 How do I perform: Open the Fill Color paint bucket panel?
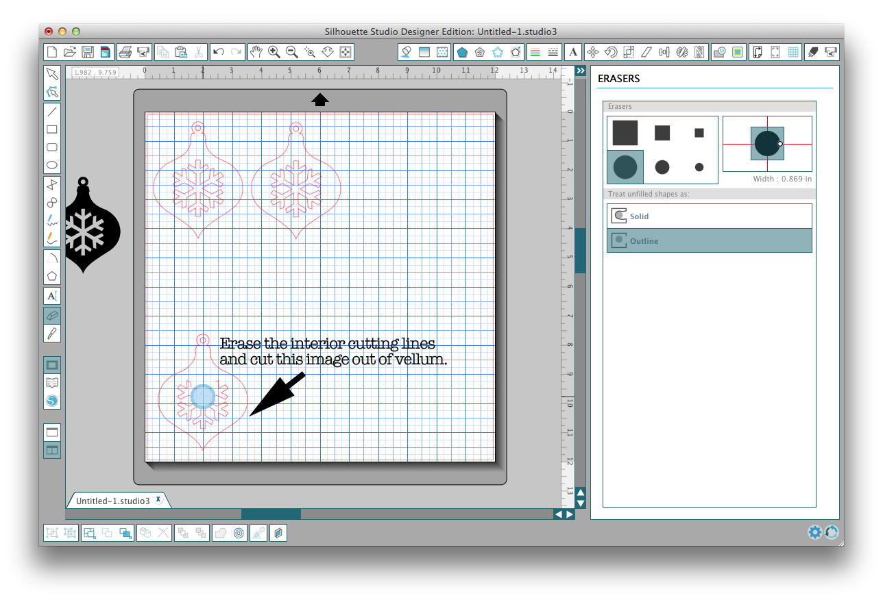(407, 52)
